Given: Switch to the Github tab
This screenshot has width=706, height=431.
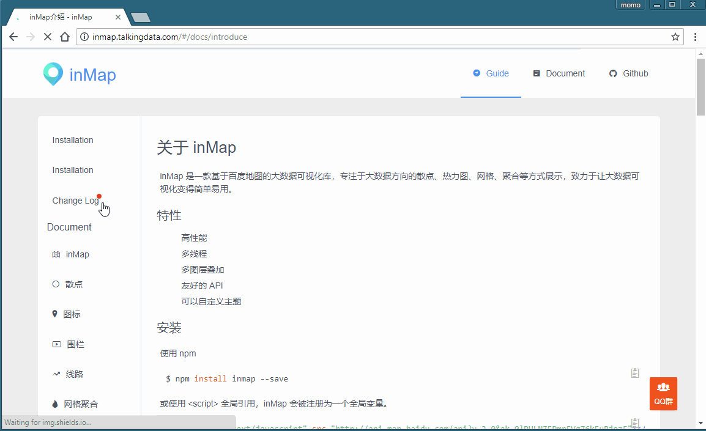Looking at the screenshot, I should point(628,73).
